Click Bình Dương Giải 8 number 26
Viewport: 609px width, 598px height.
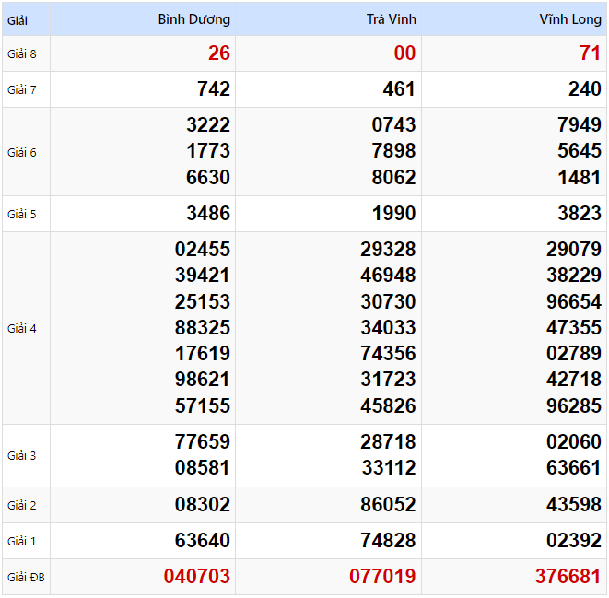click(219, 53)
